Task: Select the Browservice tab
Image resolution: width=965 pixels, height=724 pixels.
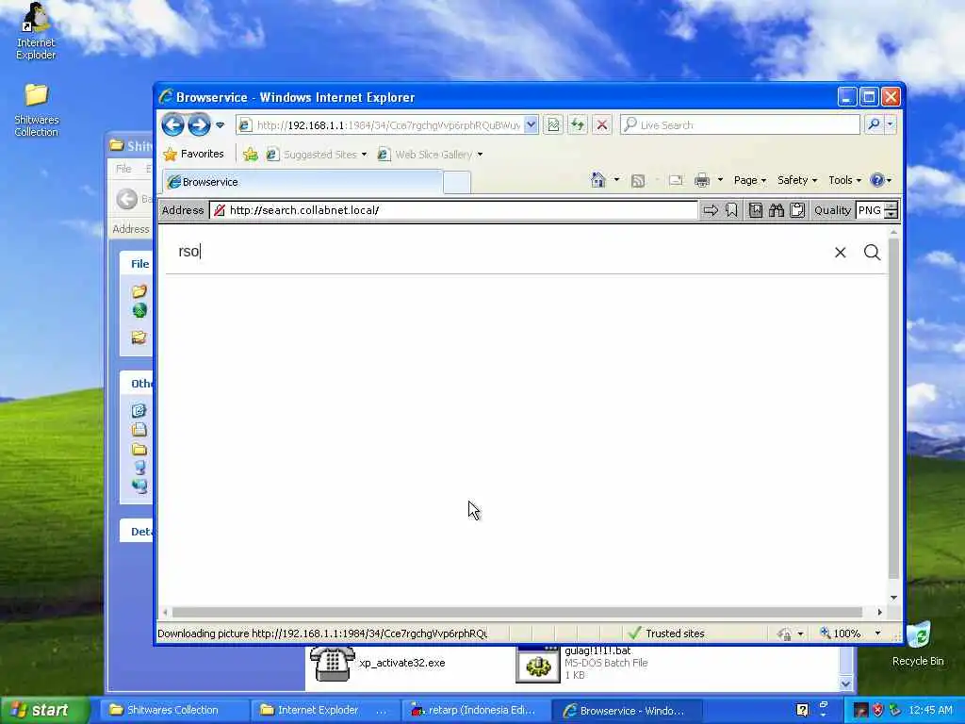Action: pyautogui.click(x=303, y=182)
